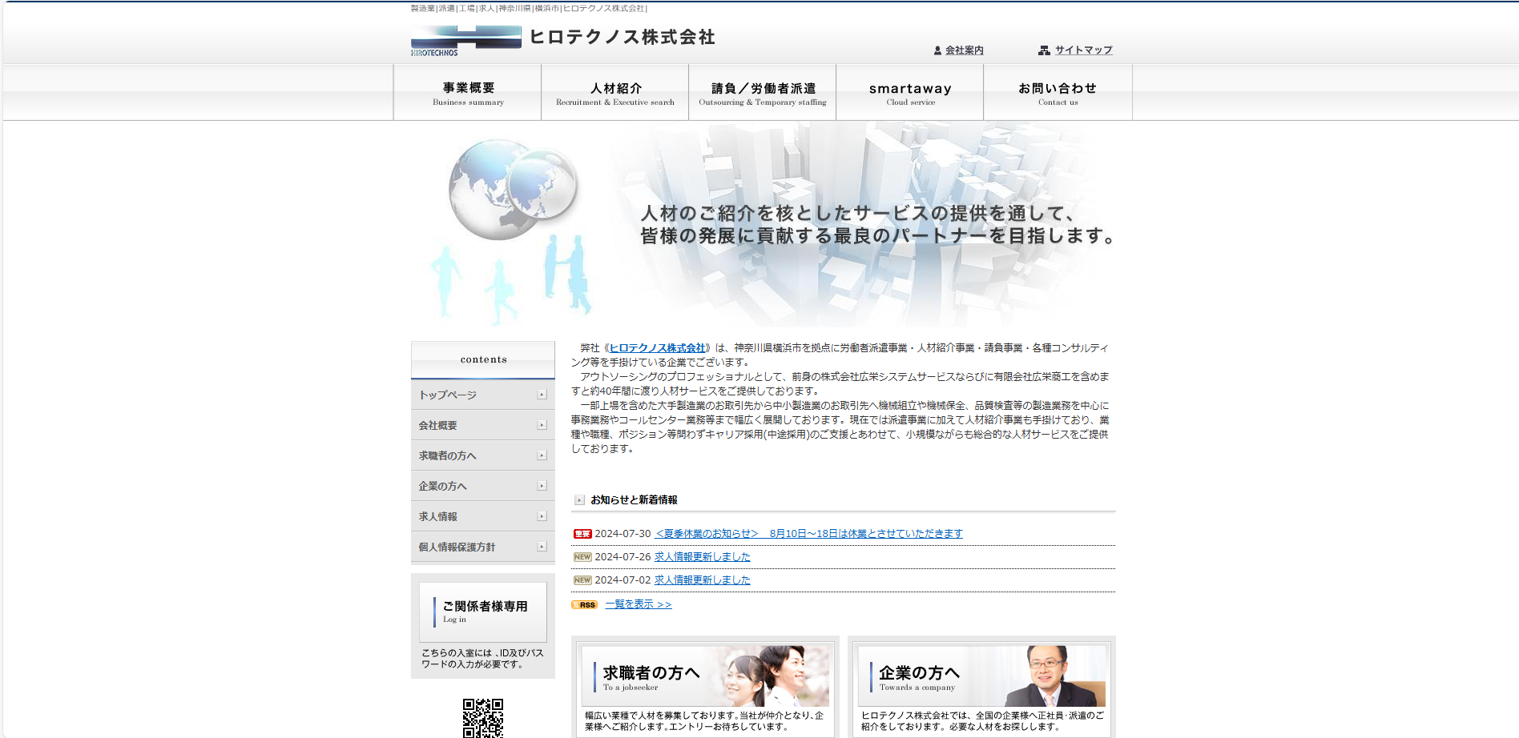This screenshot has width=1519, height=738.
Task: Go to お問い合わせ Contact us page
Action: point(1058,93)
